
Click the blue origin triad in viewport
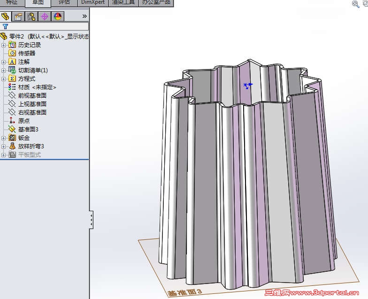[x=248, y=85]
